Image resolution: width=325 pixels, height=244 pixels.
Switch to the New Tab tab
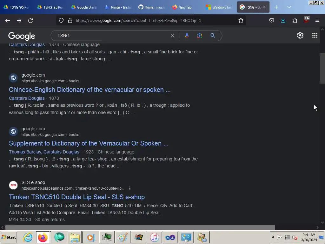pos(185,7)
